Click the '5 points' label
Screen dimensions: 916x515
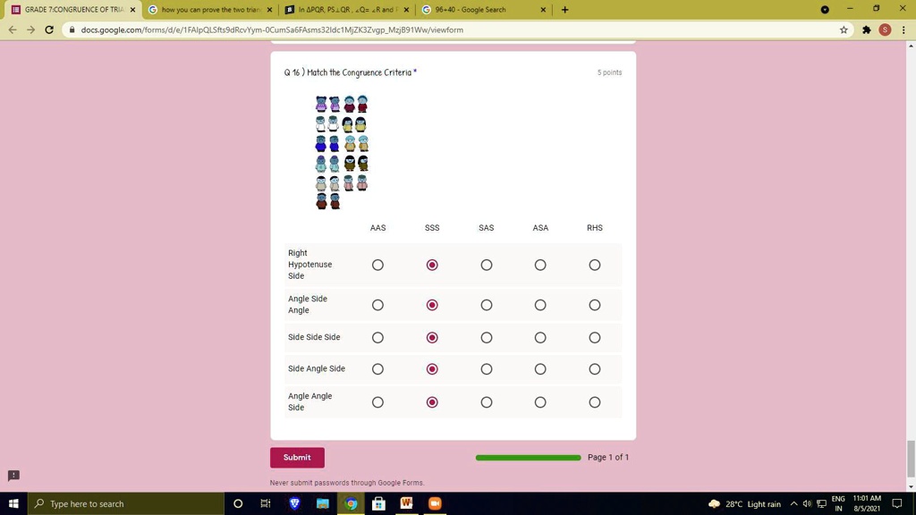[609, 72]
